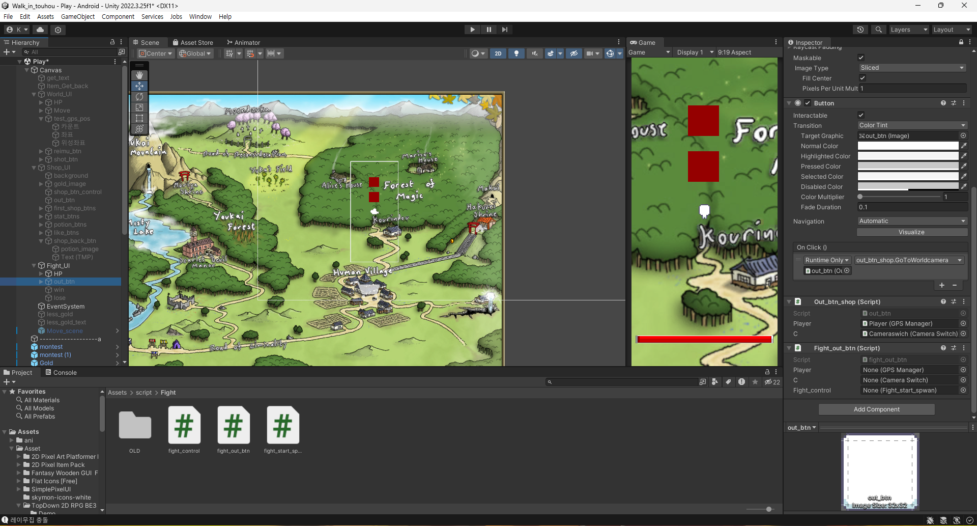Viewport: 977px width, 526px height.
Task: Click the Pressed Color swatch
Action: [x=908, y=166]
